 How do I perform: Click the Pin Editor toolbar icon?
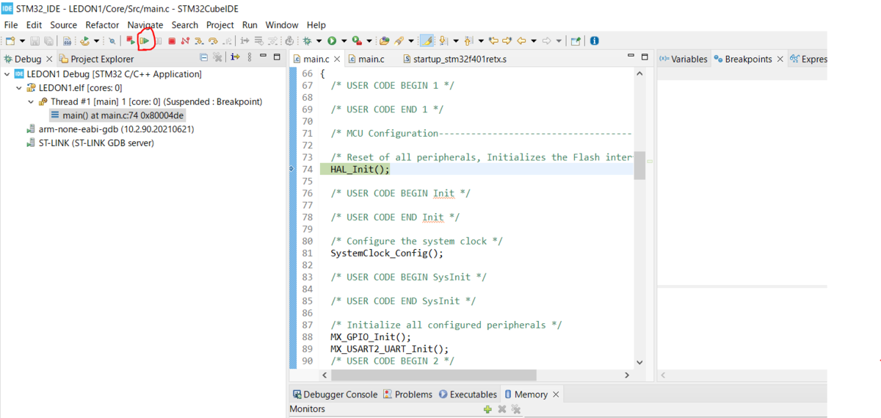pyautogui.click(x=576, y=40)
